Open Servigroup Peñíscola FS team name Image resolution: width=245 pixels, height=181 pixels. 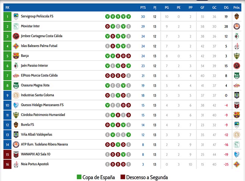coord(37,16)
